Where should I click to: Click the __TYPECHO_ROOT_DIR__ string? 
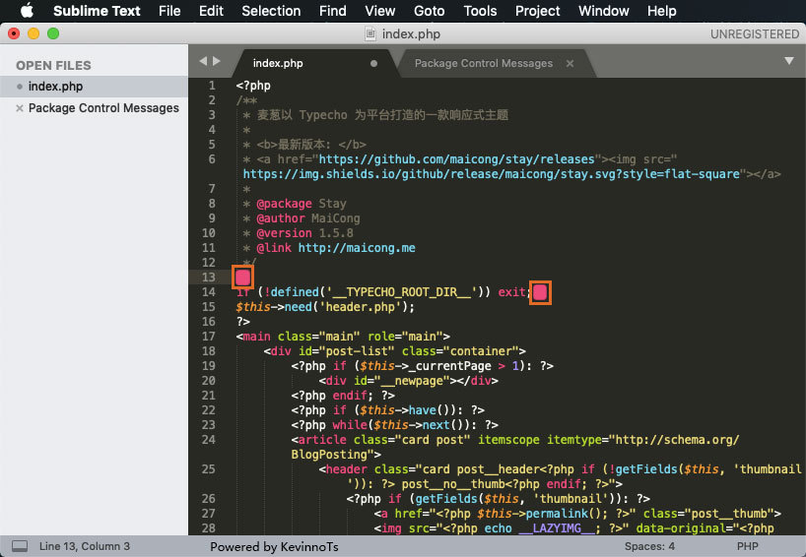(x=401, y=292)
